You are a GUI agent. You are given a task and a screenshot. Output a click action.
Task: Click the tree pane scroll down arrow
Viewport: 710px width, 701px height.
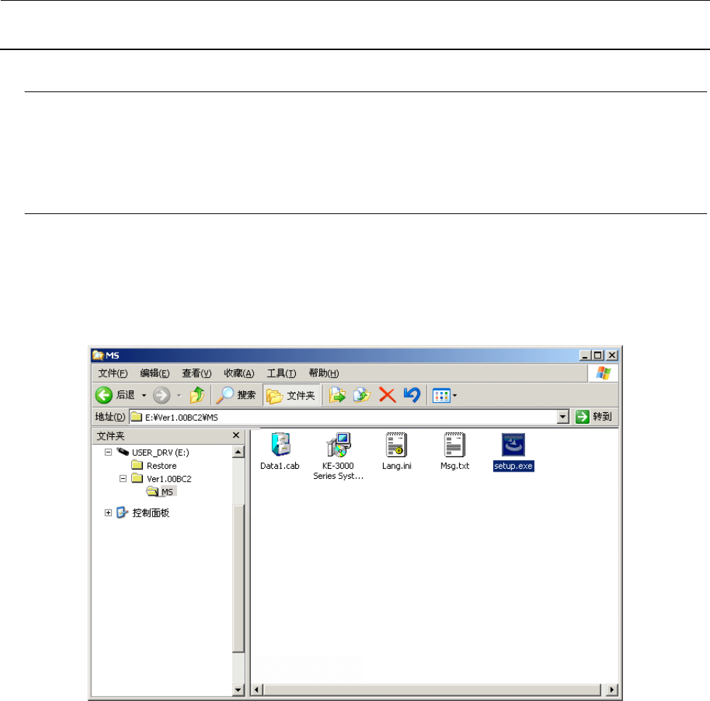(238, 690)
